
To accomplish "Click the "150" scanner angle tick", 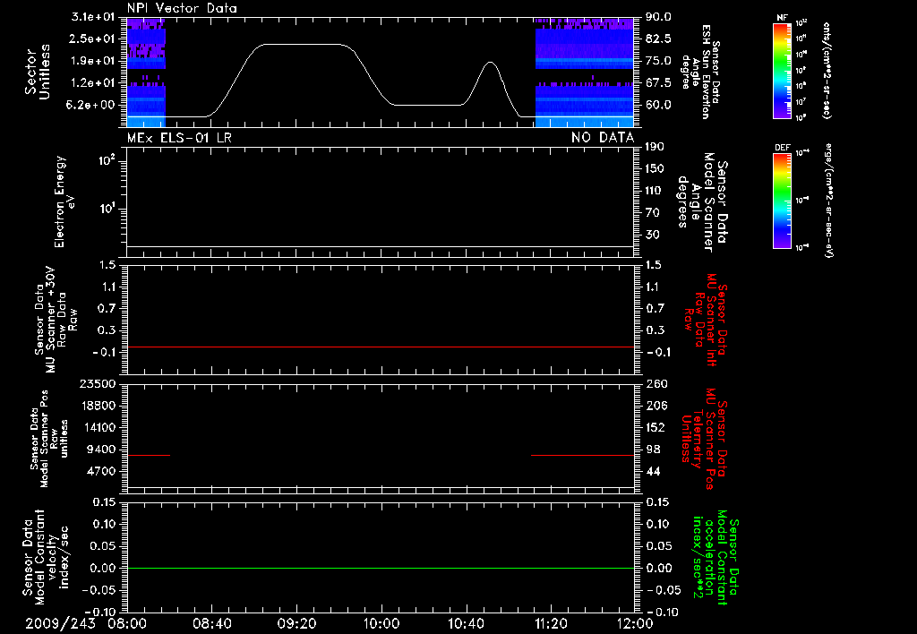I will (655, 169).
